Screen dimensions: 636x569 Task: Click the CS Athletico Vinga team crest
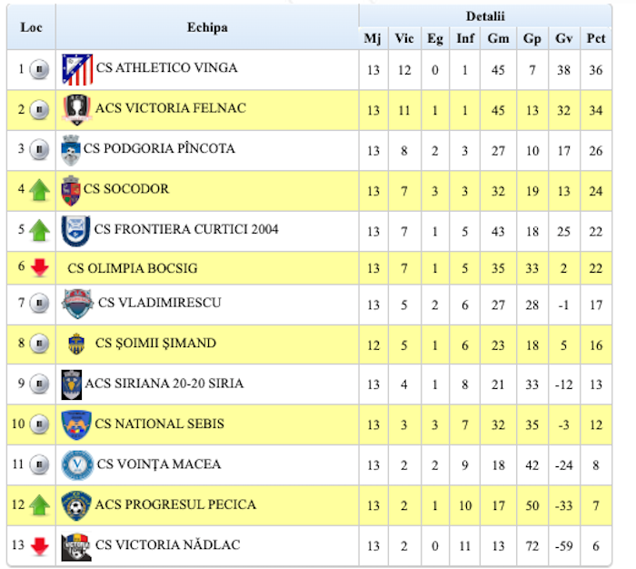tap(77, 69)
